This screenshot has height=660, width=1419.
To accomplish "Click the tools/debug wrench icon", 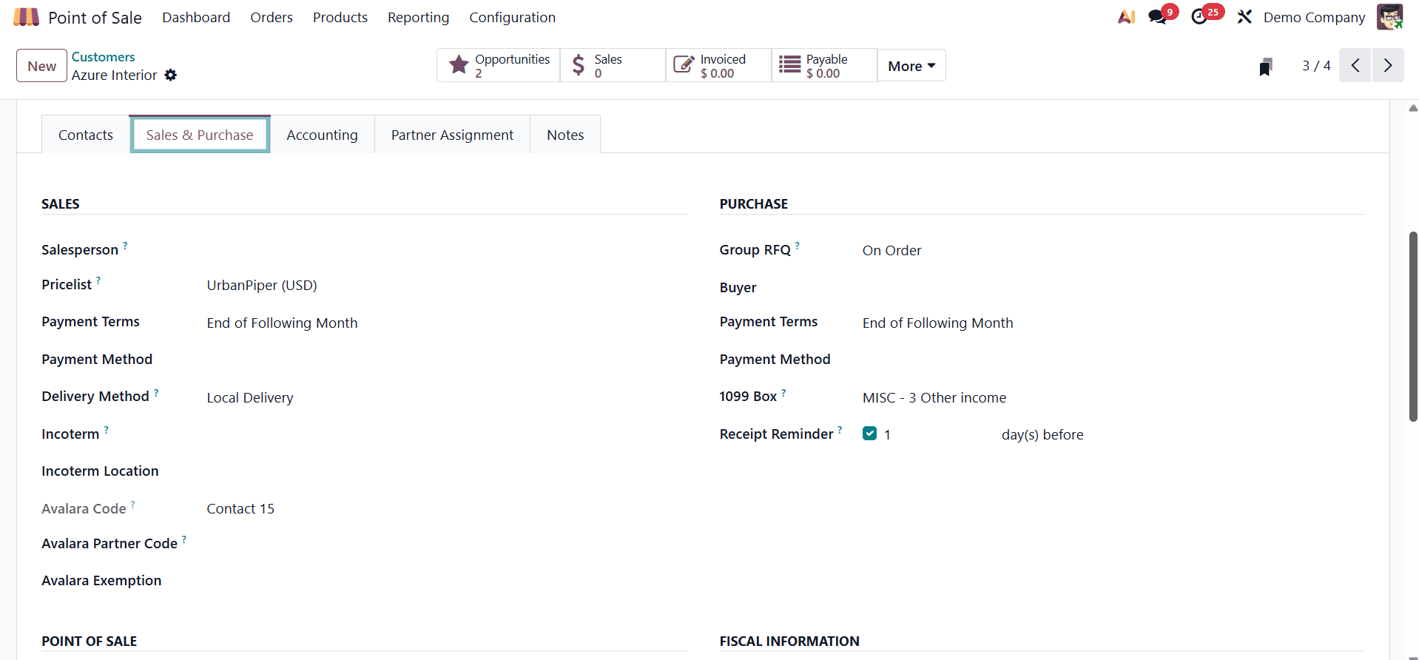I will coord(1244,16).
